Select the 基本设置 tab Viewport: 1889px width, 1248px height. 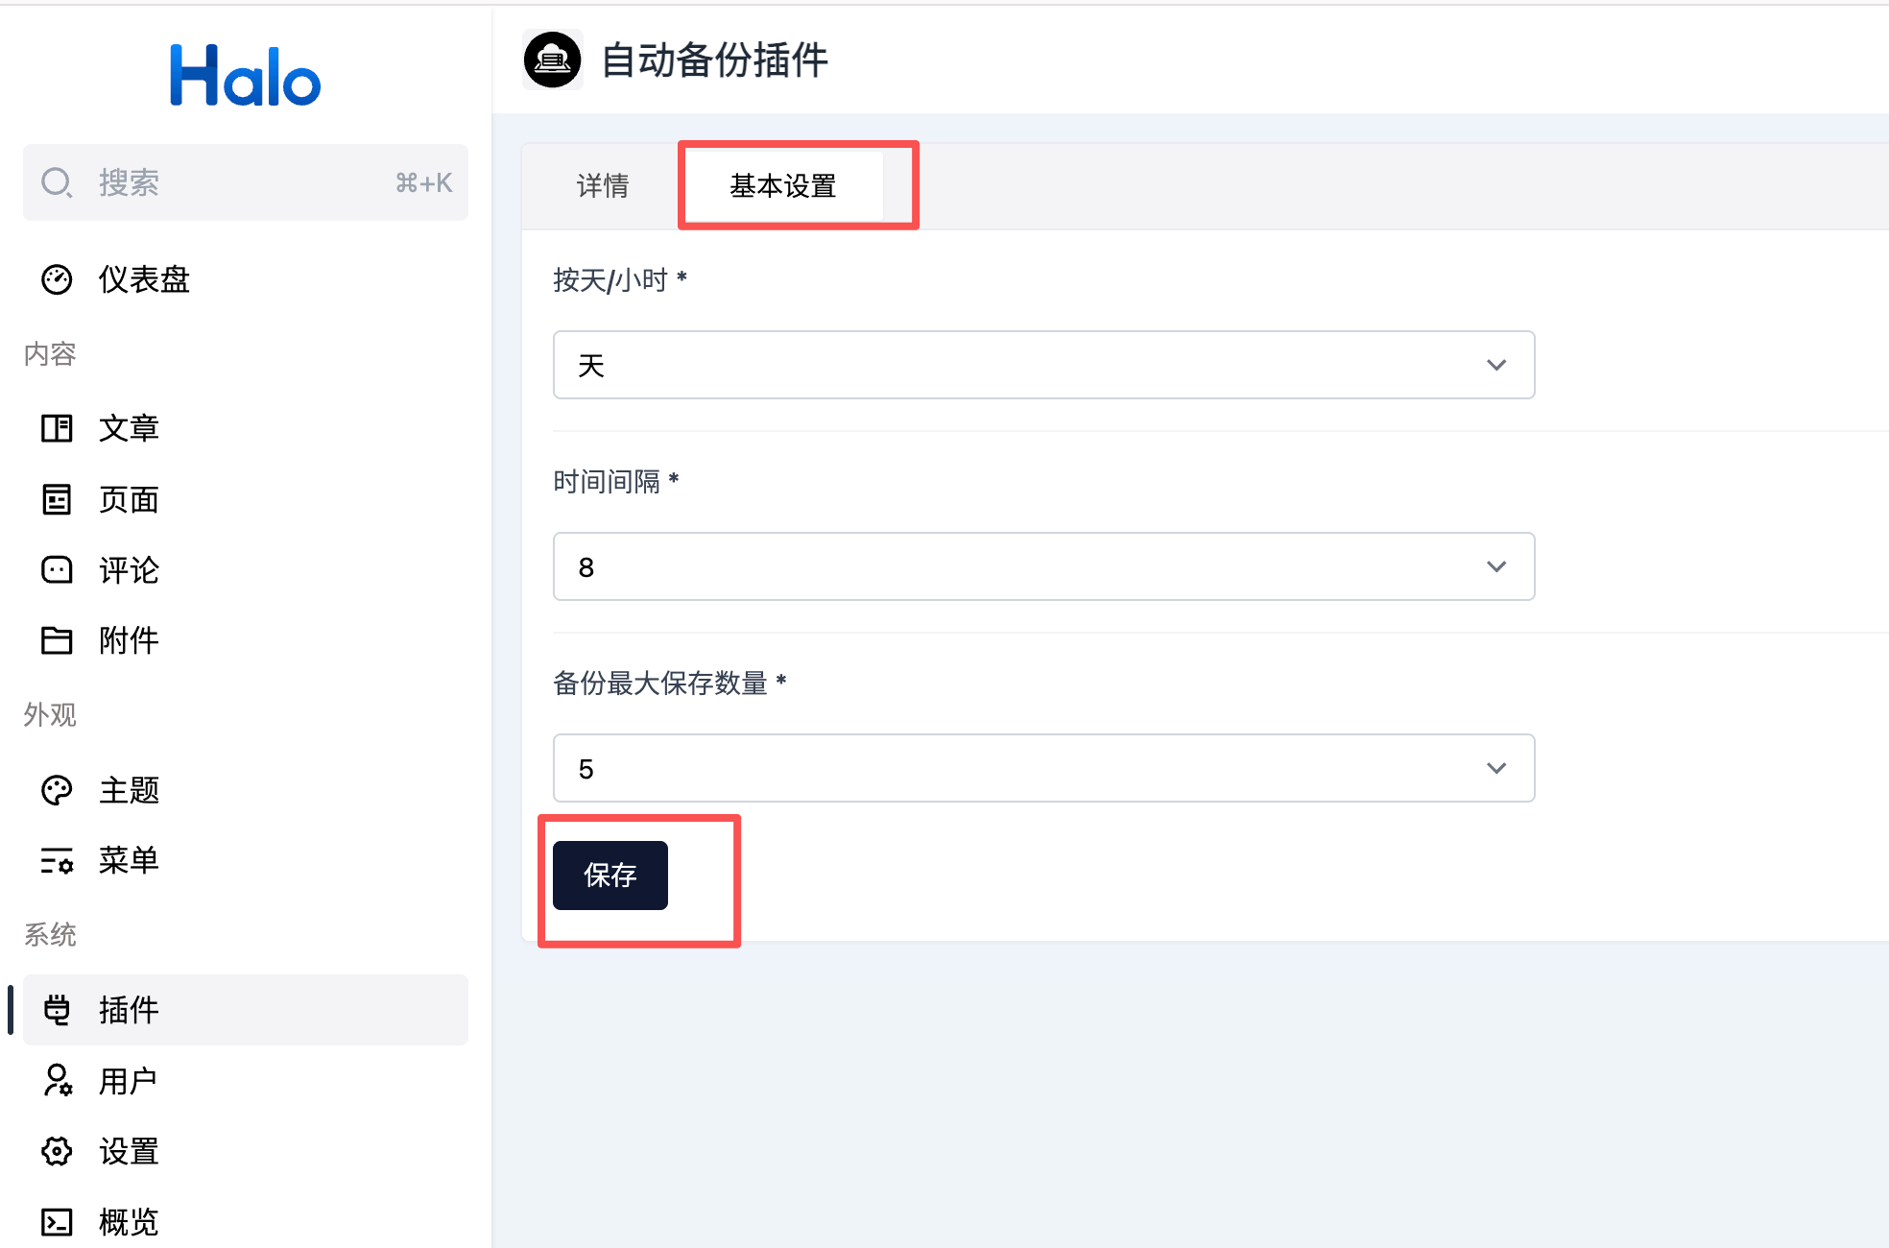tap(783, 185)
